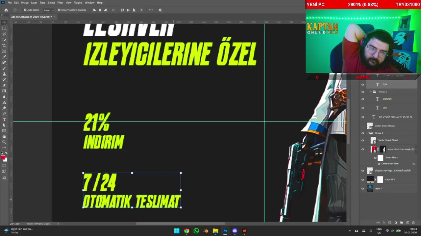Collapse smart filters arrow on envar layer
The width and height of the screenshot is (421, 236).
click(x=417, y=149)
